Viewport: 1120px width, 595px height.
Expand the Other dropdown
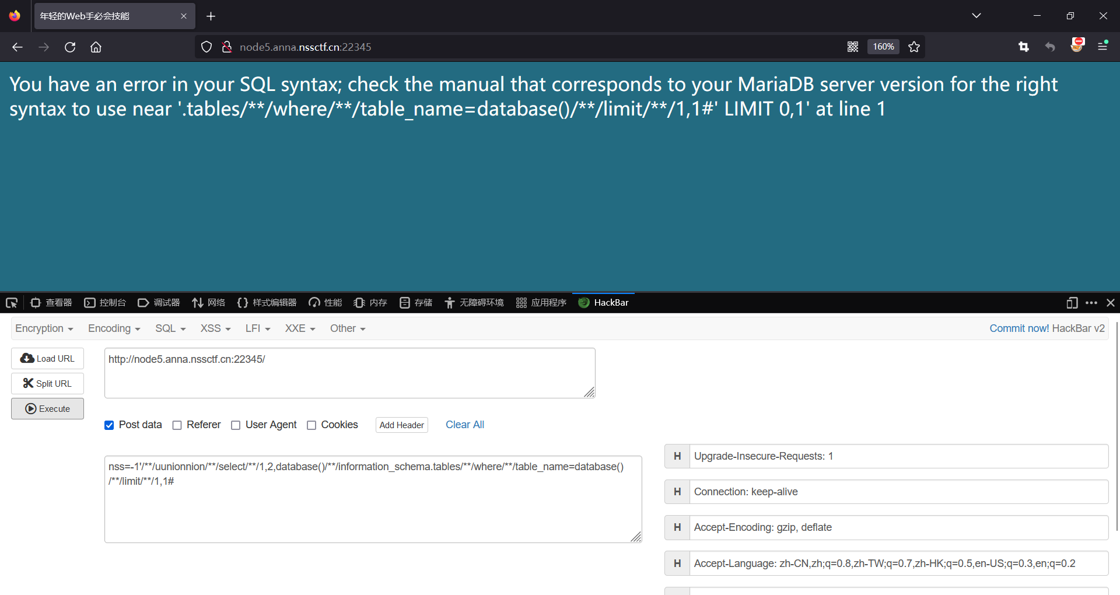pos(348,328)
